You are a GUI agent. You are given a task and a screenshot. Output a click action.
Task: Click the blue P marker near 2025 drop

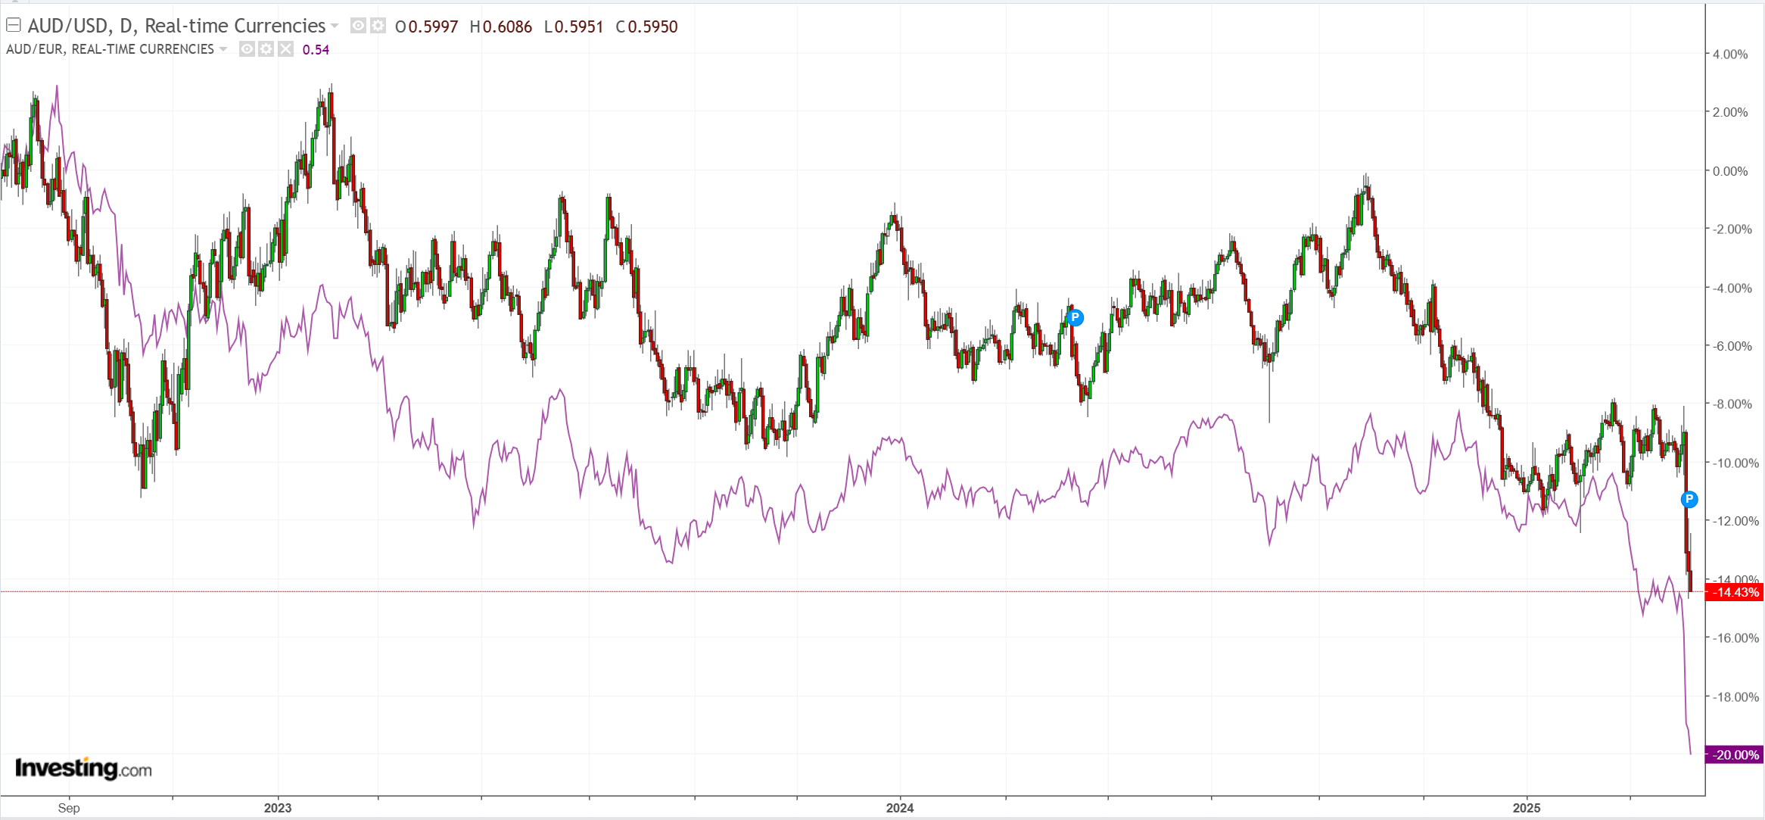point(1689,499)
